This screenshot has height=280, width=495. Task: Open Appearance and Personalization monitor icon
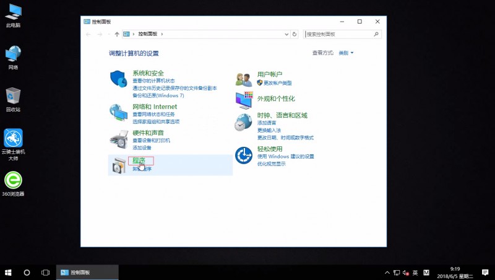pos(244,100)
